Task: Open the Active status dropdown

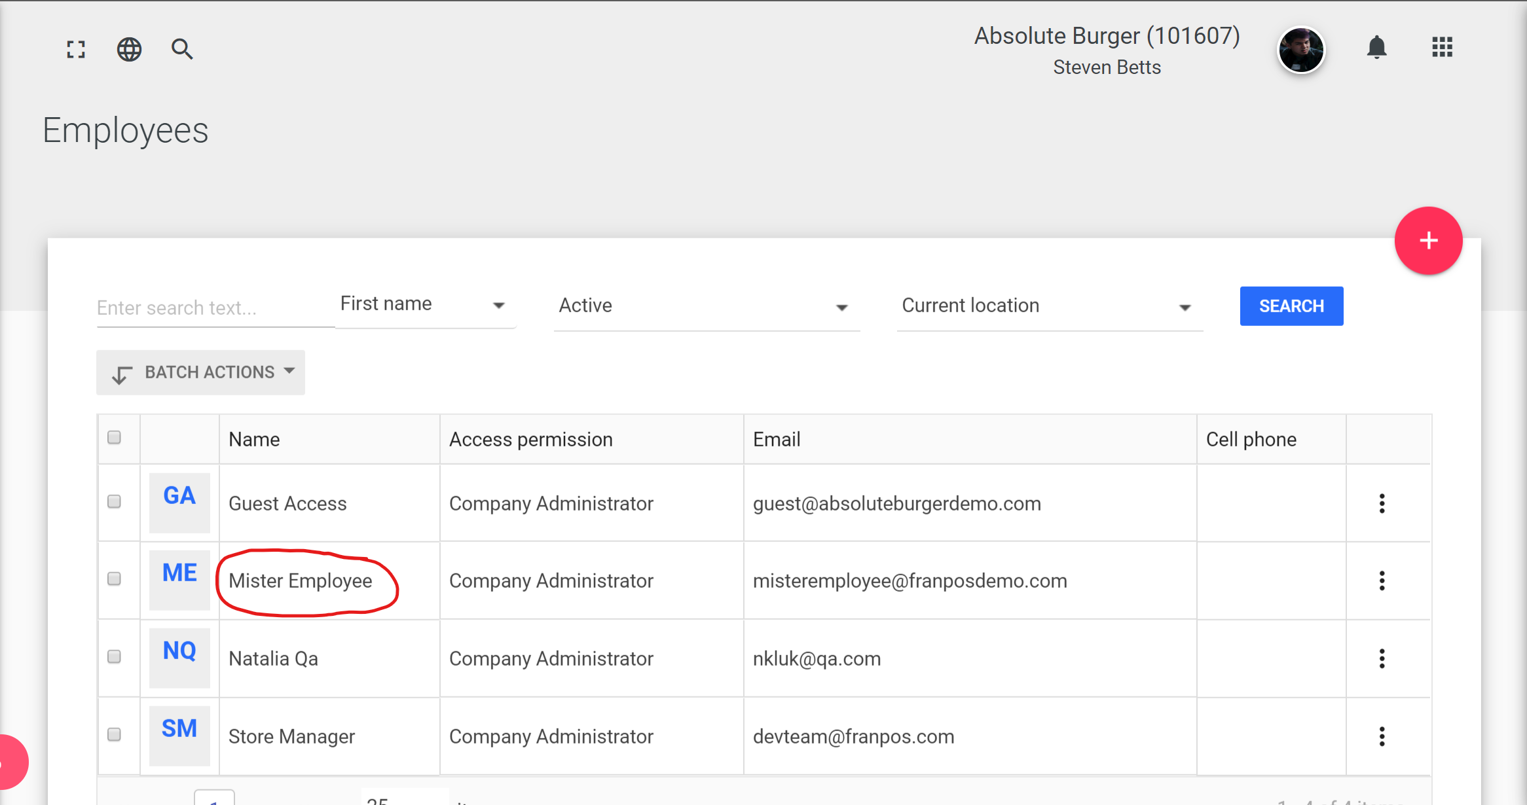Action: (x=705, y=306)
